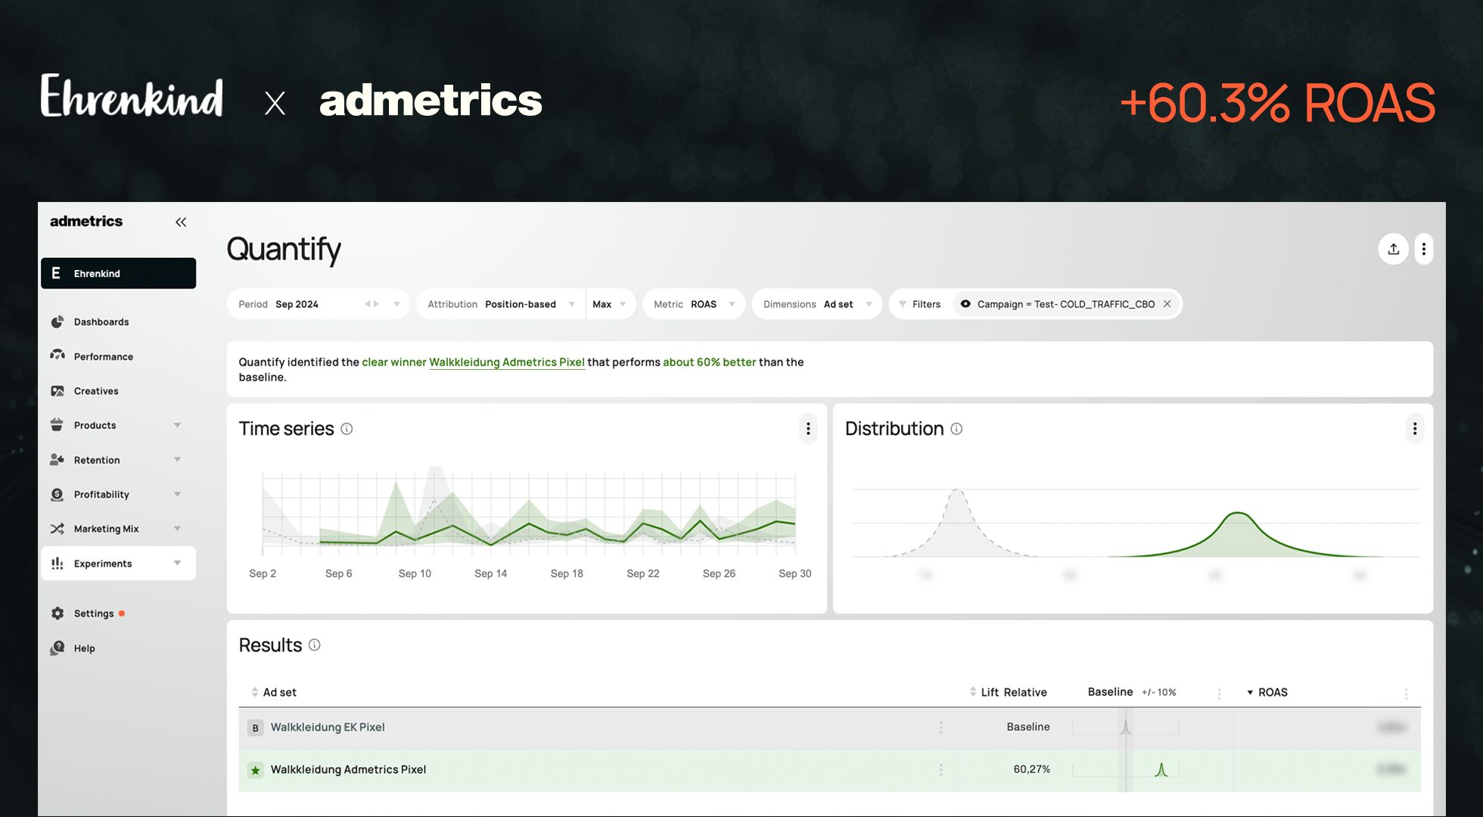
Task: Click the Retention people icon
Action: 58,459
